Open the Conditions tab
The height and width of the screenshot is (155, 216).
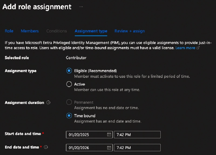[56, 31]
